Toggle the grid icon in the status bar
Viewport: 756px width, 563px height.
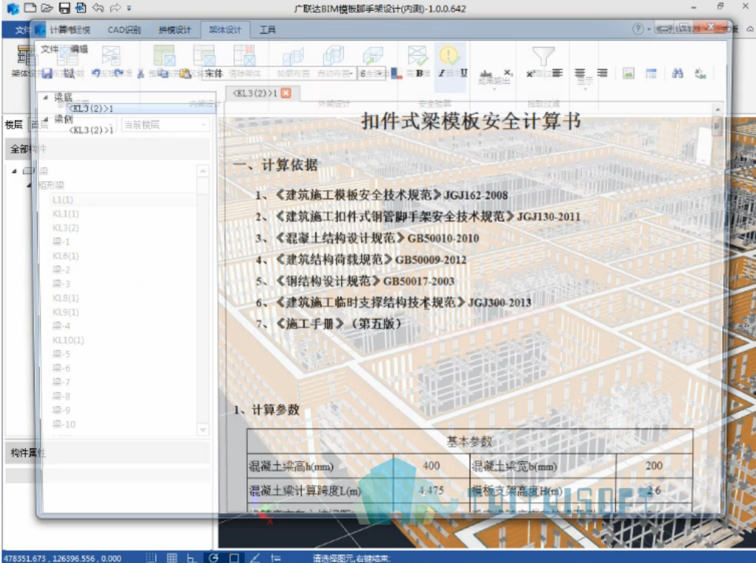[x=171, y=558]
